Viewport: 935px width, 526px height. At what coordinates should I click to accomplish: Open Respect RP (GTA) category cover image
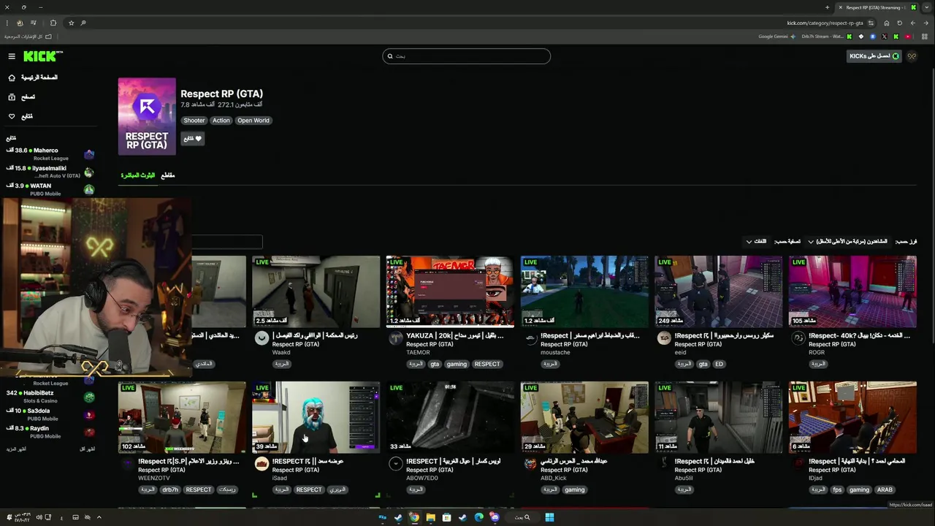[147, 116]
